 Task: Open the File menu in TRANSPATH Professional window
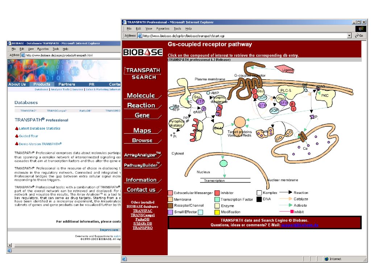click(x=129, y=29)
